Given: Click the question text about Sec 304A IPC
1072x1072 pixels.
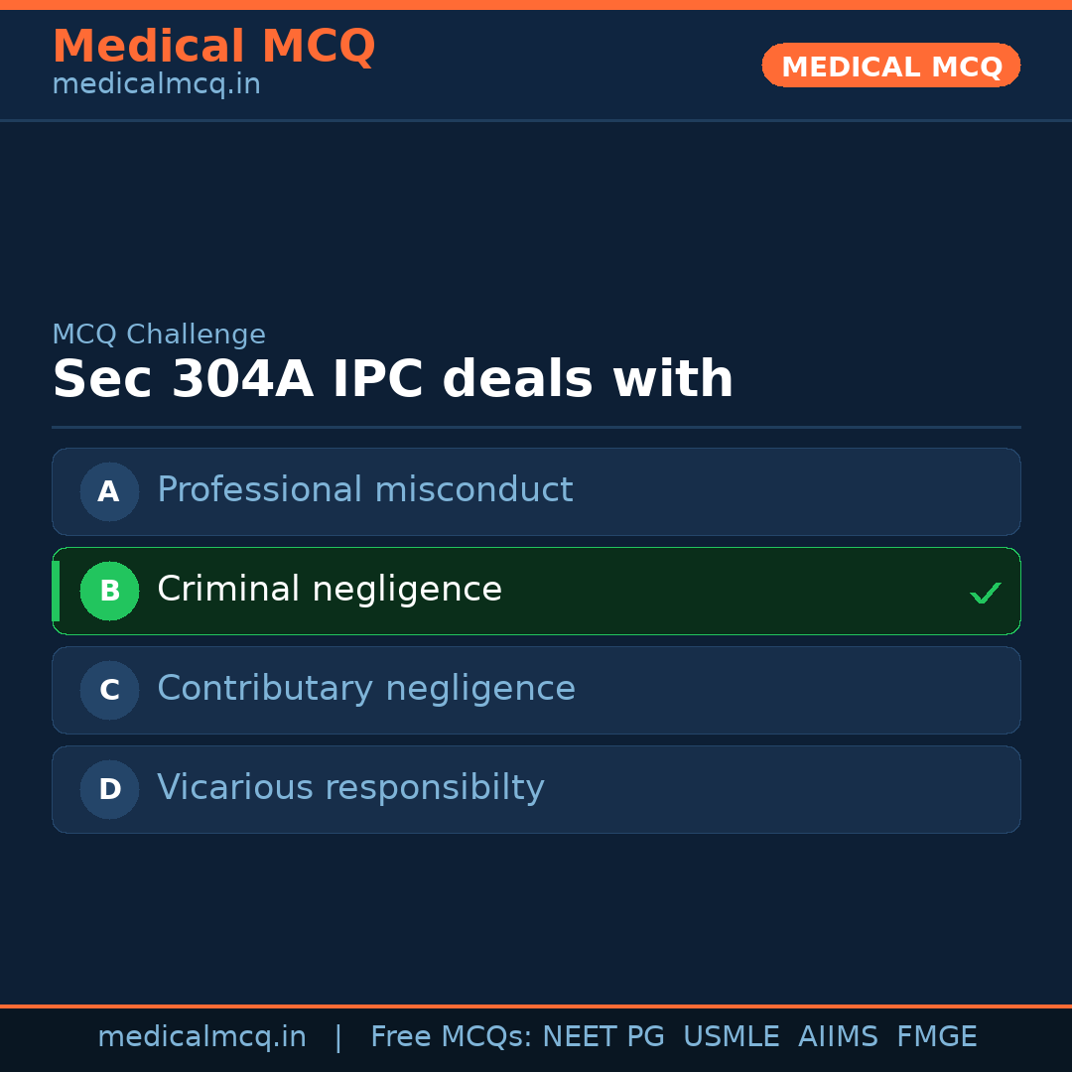Looking at the screenshot, I should coord(392,380).
